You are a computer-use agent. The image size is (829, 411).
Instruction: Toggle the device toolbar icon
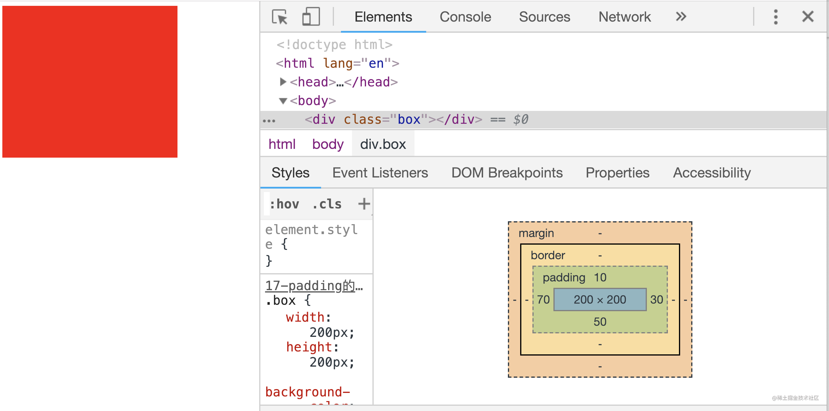pos(311,17)
